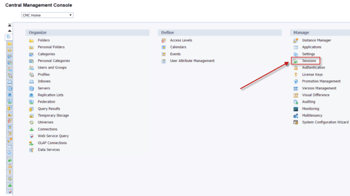Open the System Configuration Wizard link

click(325, 122)
